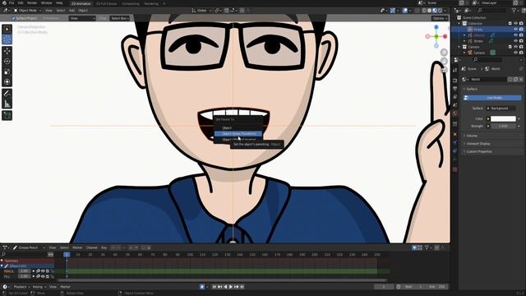Click the red X axis gizmo handle
Screen dimensions: 526x296
445,36
